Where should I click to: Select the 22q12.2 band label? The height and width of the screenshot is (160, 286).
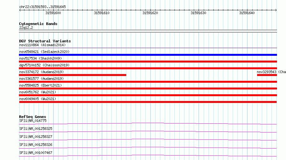tap(26, 28)
